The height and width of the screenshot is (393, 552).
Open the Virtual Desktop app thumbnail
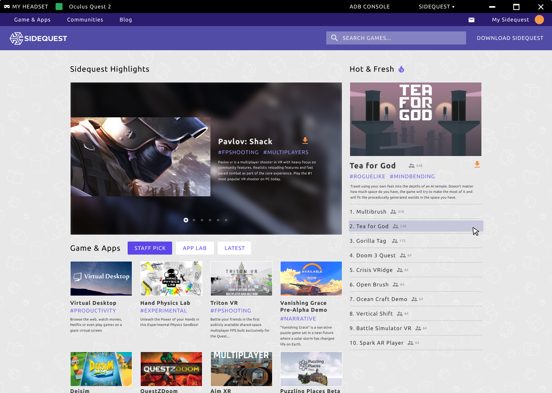click(101, 278)
